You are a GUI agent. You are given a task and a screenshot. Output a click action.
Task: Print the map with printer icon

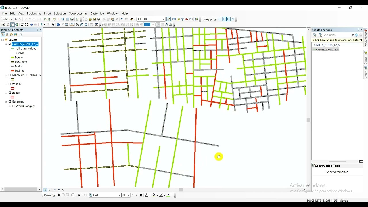99,19
